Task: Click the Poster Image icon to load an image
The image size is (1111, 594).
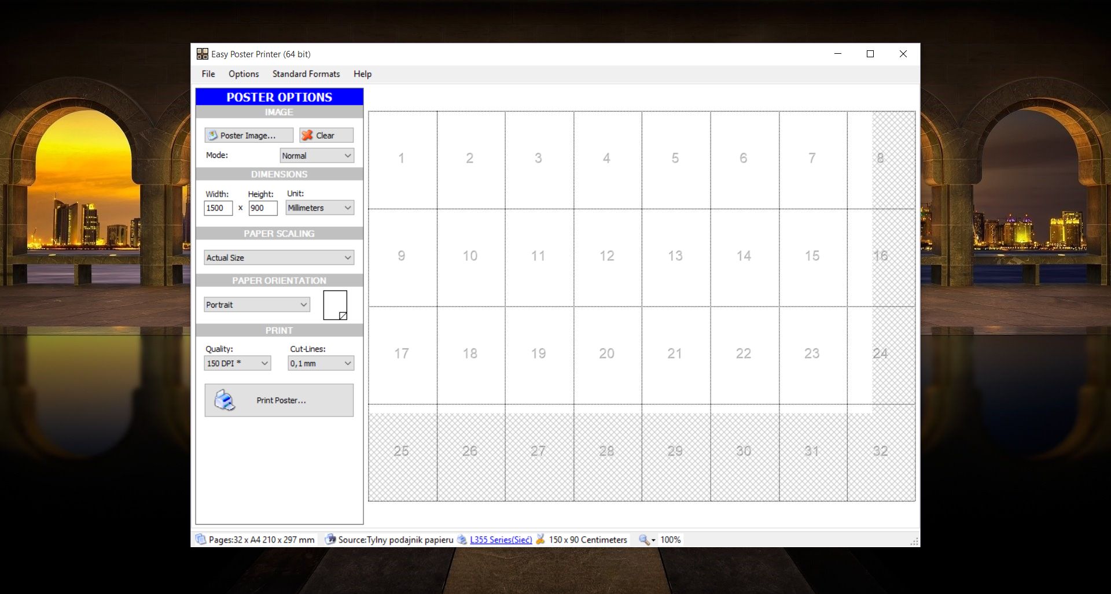Action: point(212,135)
